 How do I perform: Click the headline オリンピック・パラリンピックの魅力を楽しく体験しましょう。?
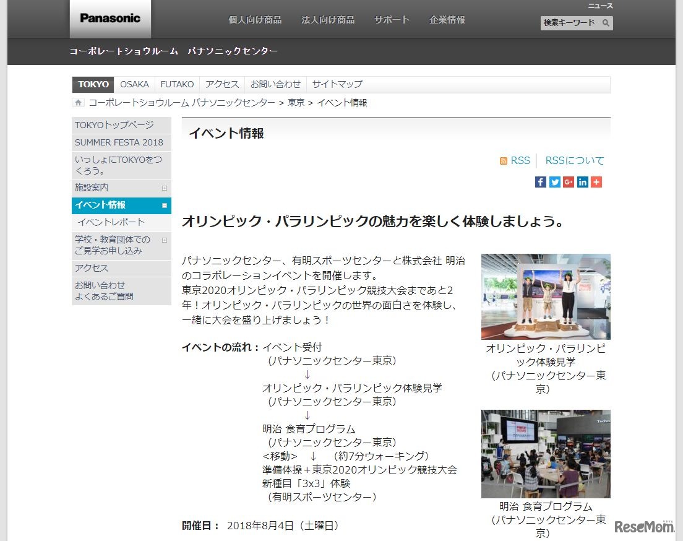[373, 222]
